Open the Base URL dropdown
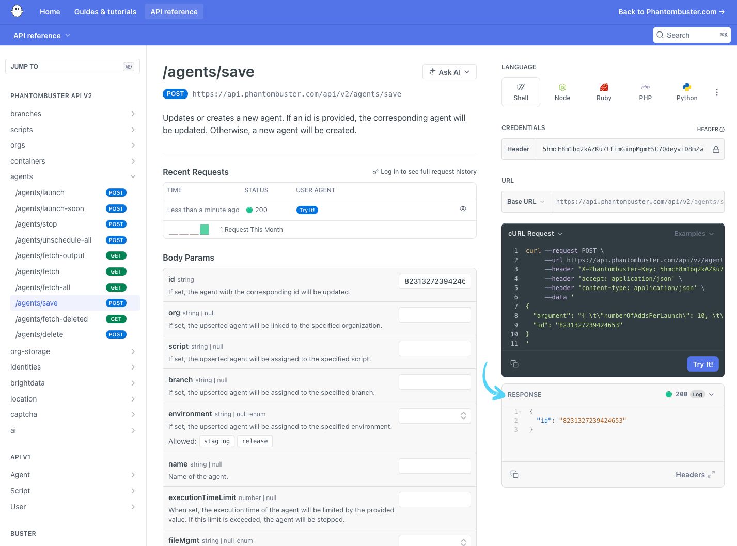Viewport: 737px width, 546px height. click(526, 202)
